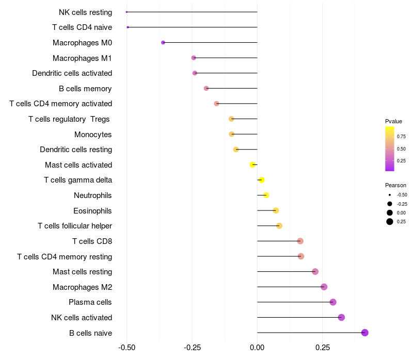Click the Pearson -0.50 legend dot
This screenshot has width=413, height=361.
click(x=390, y=195)
